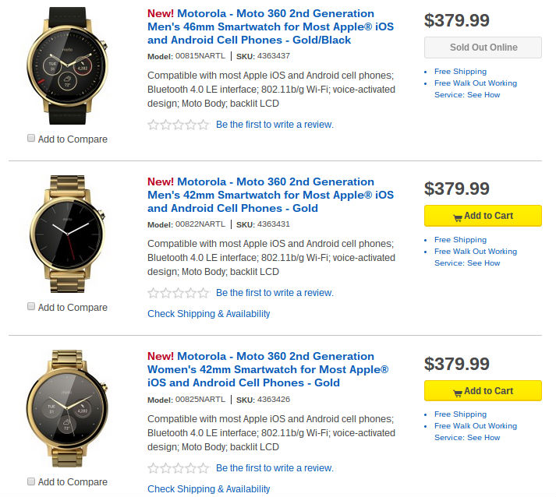Check Shipping & Availability for Men's 42mm watch
Viewport: 556px width, 497px height.
[209, 314]
